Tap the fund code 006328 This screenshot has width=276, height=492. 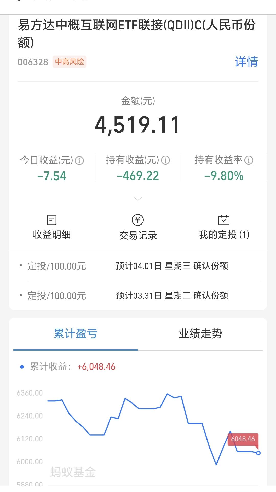tap(33, 62)
